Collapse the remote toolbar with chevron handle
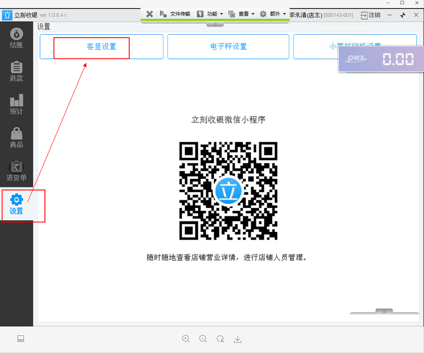This screenshot has height=353, width=424. pos(215,25)
